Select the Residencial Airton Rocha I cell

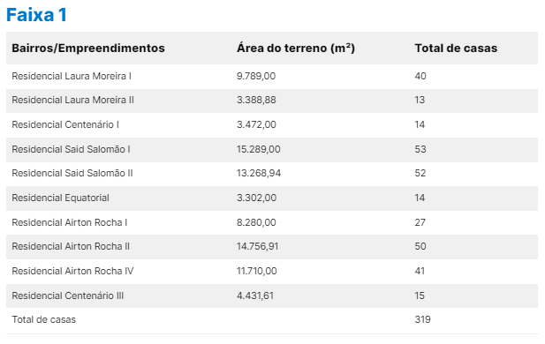(x=70, y=222)
